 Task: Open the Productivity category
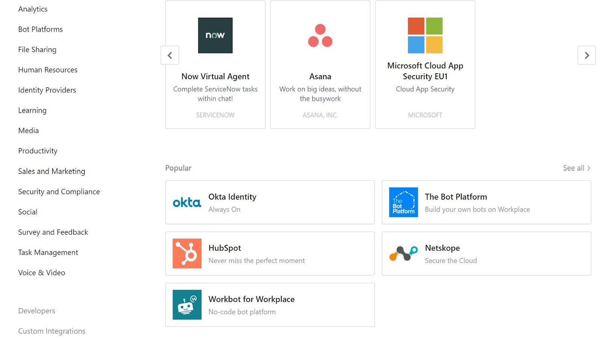point(38,151)
